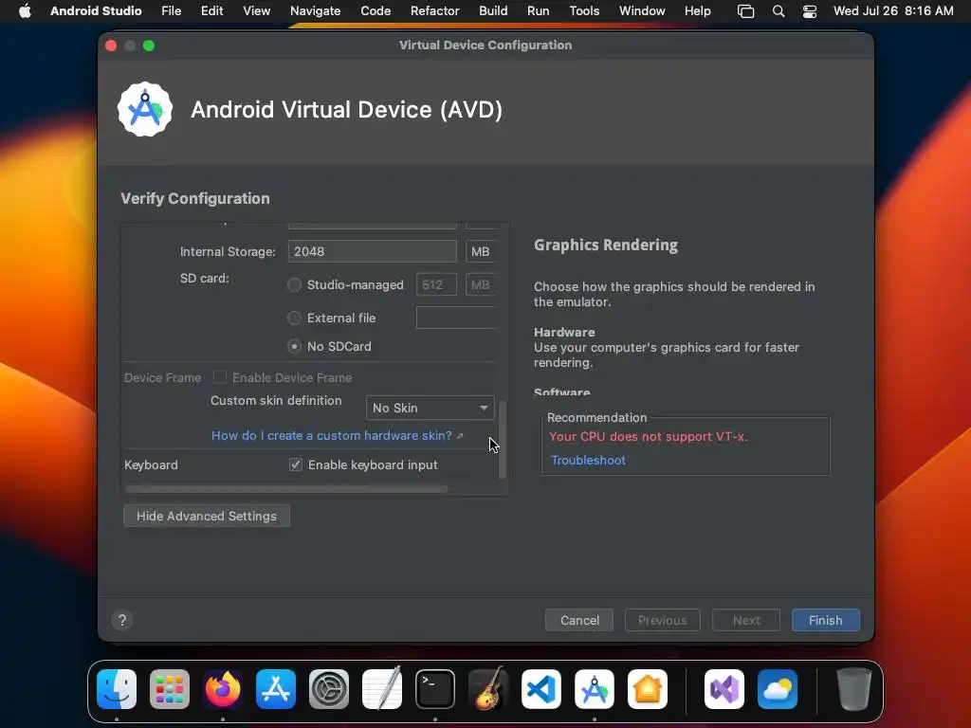This screenshot has width=971, height=728.
Task: Open the Troubleshoot link
Action: pos(588,460)
